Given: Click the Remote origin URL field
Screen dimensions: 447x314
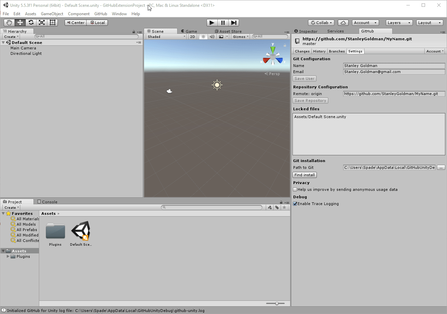Looking at the screenshot, I should coord(394,94).
